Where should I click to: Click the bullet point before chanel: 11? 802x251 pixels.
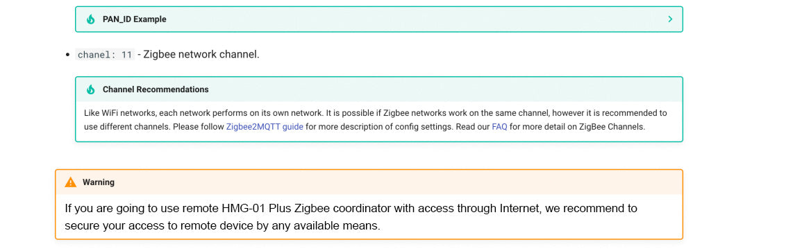point(67,55)
